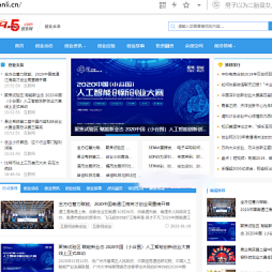The width and height of the screenshot is (272, 272).
Task: Open article title 聚焦试验区 赋能新业态 2020中国（小谷围）
Action: pyautogui.click(x=125, y=250)
